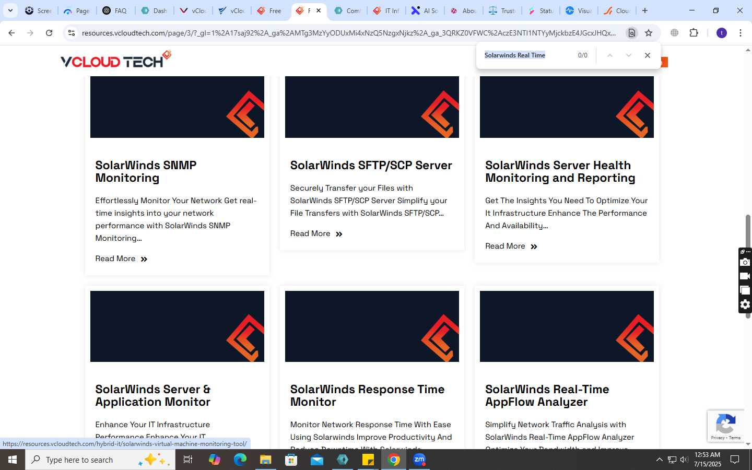
Task: Read More under SolarWinds SNMP Monitoring
Action: coord(121,258)
